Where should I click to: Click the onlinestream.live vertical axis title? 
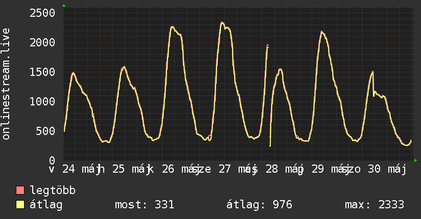[6, 84]
